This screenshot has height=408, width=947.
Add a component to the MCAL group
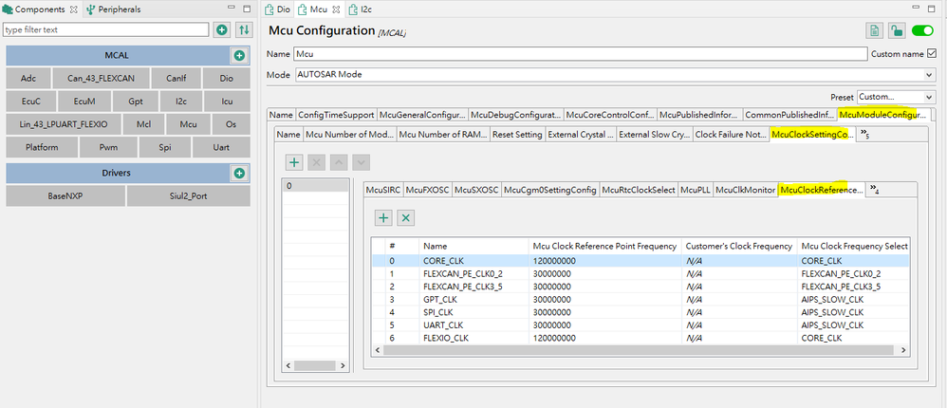click(239, 56)
